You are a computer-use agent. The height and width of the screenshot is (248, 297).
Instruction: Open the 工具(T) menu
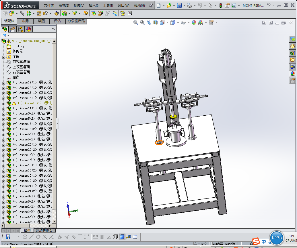(x=108, y=5)
